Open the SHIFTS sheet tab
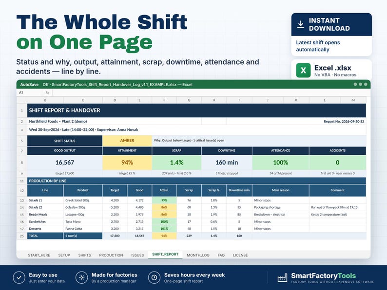Screen dimensions: 387x290 coord(85,255)
